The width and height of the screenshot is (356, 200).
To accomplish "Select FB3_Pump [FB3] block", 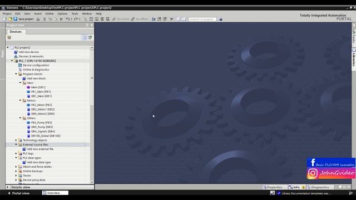I will coord(42,123).
